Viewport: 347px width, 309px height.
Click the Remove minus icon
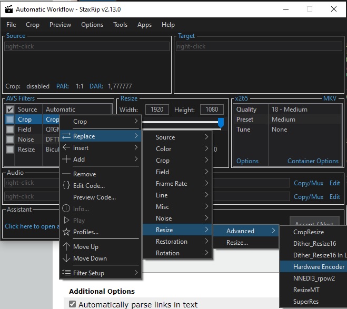point(66,174)
